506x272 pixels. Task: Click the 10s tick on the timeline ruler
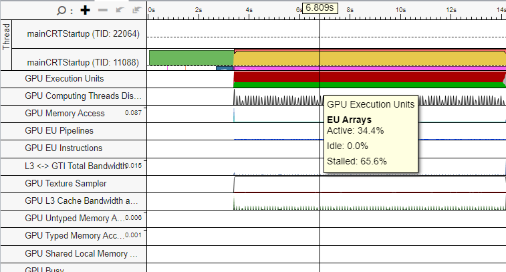click(400, 10)
